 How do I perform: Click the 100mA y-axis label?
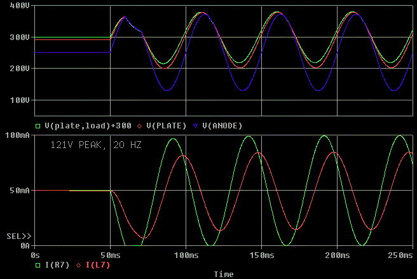click(17, 135)
